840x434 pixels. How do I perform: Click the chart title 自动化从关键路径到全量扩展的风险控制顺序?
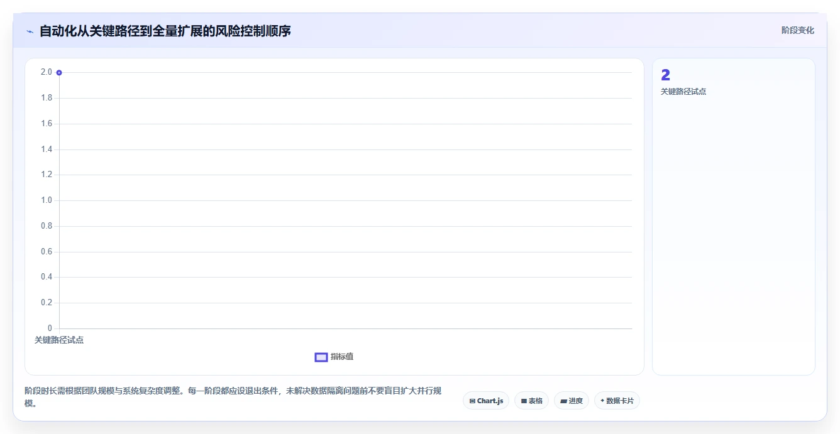click(165, 31)
